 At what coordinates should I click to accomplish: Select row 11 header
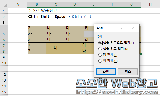(4, 69)
